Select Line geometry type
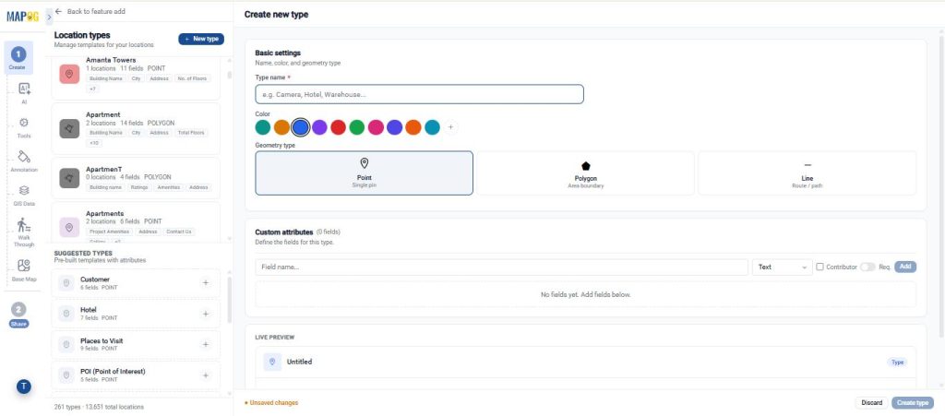The width and height of the screenshot is (945, 416). [x=807, y=173]
